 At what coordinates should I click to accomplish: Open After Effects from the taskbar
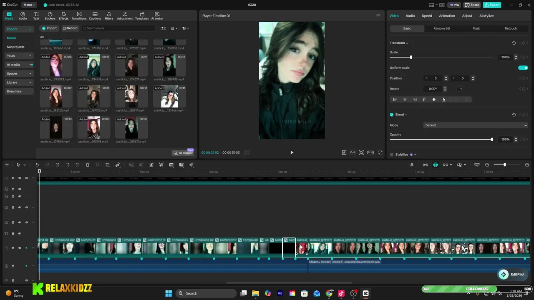[x=280, y=293]
